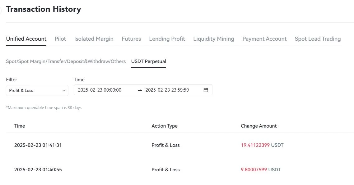The height and width of the screenshot is (185, 354).
Task: Select the USDT Perpetual sub-tab
Action: tap(149, 61)
